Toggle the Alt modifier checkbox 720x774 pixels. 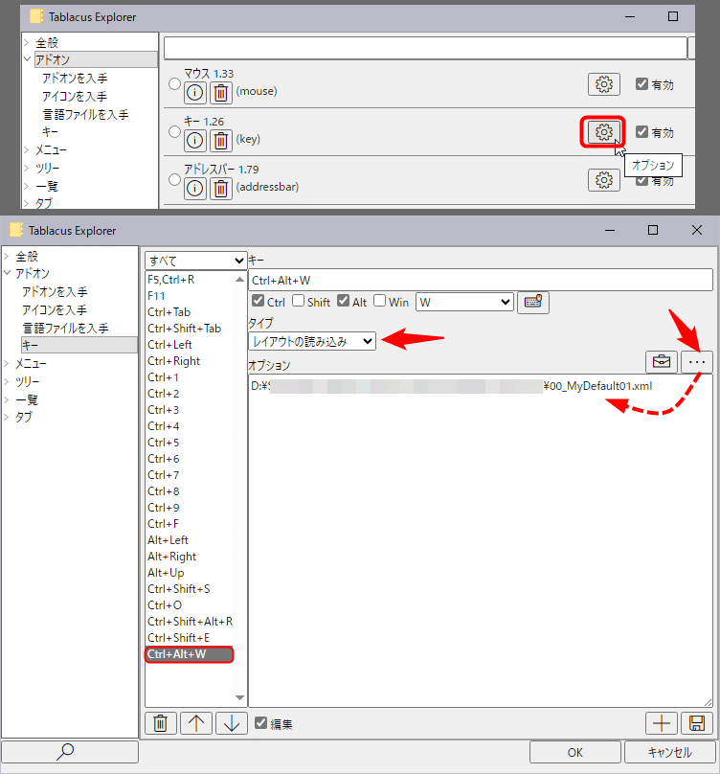click(344, 301)
